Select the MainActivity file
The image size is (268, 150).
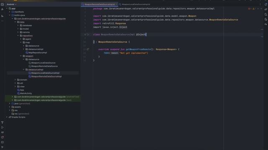coord(24,93)
